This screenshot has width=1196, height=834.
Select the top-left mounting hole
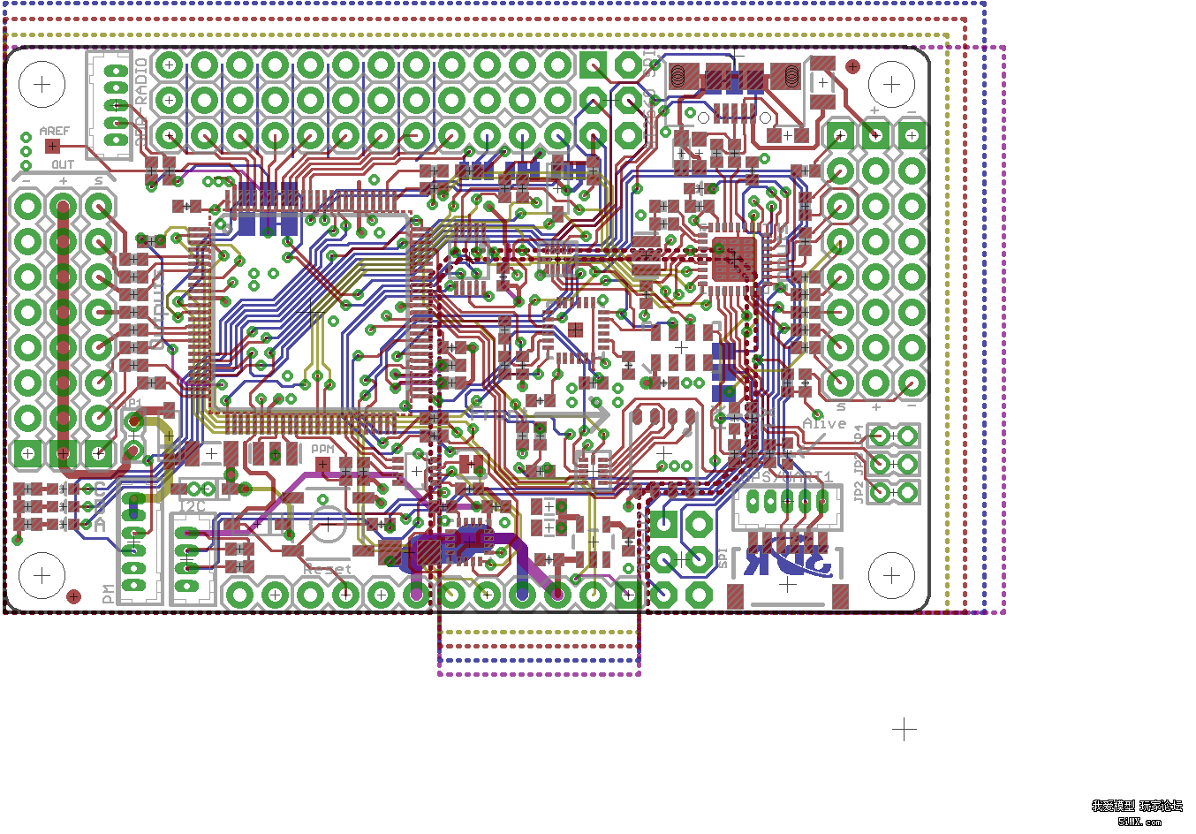(42, 85)
